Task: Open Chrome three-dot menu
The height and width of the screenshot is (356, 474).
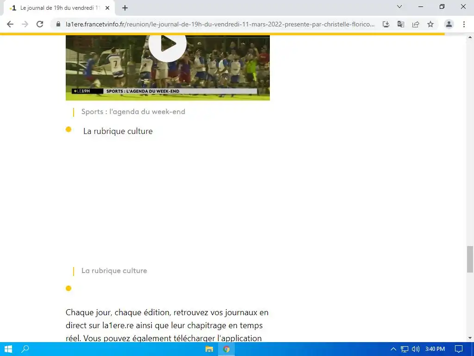Action: [x=464, y=24]
